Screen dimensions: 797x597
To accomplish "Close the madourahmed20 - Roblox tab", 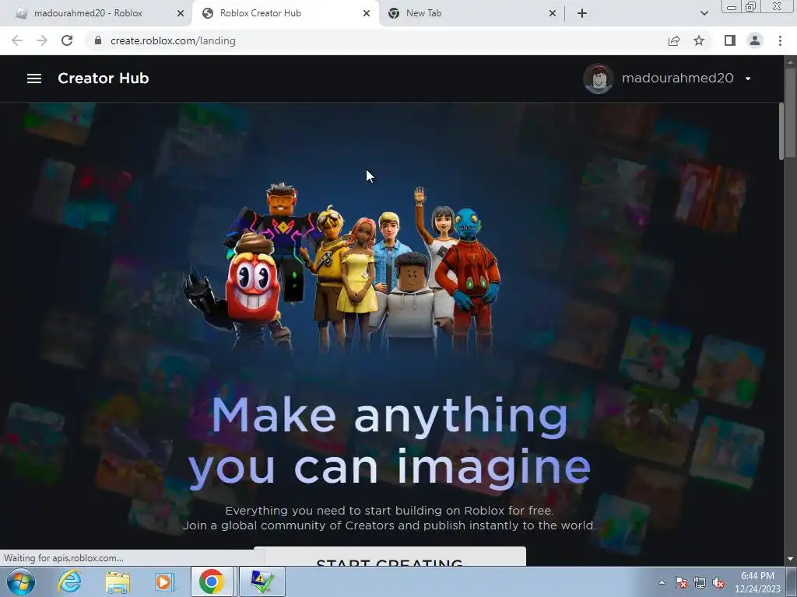I will pos(181,13).
